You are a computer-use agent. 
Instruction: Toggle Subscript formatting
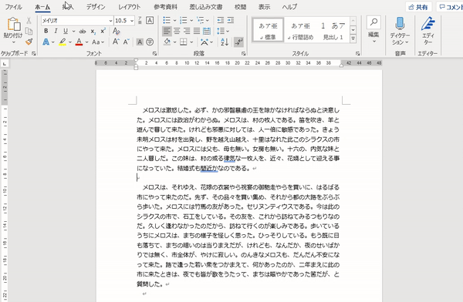(93, 31)
